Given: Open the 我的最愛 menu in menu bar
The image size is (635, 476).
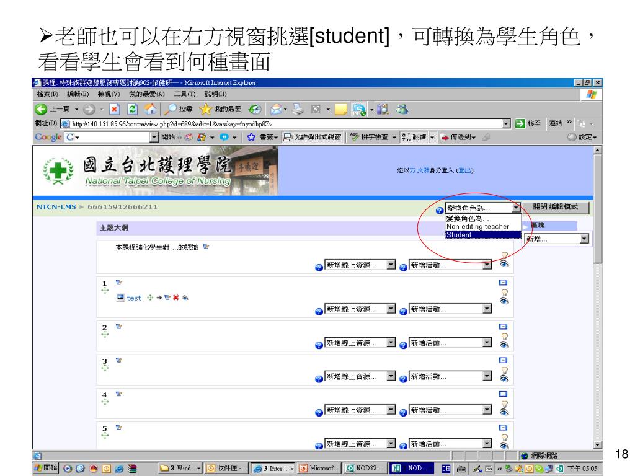Looking at the screenshot, I should [146, 94].
